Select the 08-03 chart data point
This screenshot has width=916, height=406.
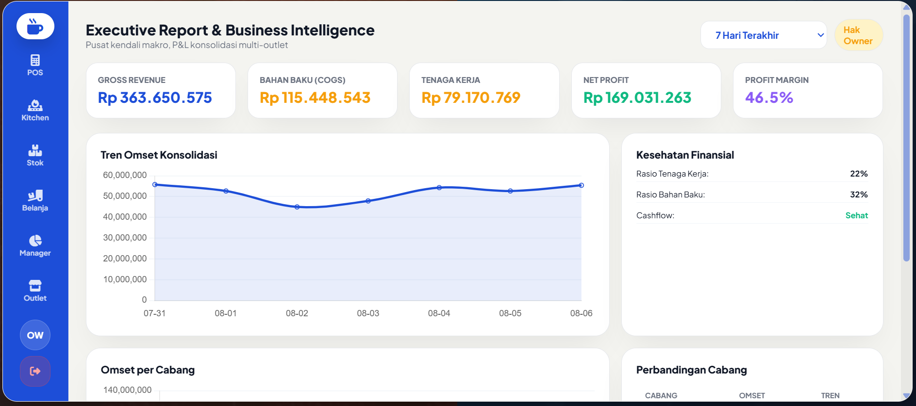pos(368,201)
